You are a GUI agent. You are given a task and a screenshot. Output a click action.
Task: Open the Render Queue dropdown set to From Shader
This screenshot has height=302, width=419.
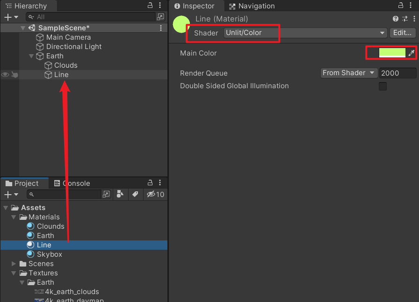pyautogui.click(x=348, y=73)
